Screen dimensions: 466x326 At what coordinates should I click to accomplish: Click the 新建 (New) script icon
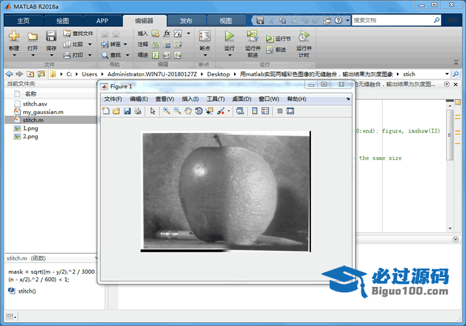[x=14, y=37]
